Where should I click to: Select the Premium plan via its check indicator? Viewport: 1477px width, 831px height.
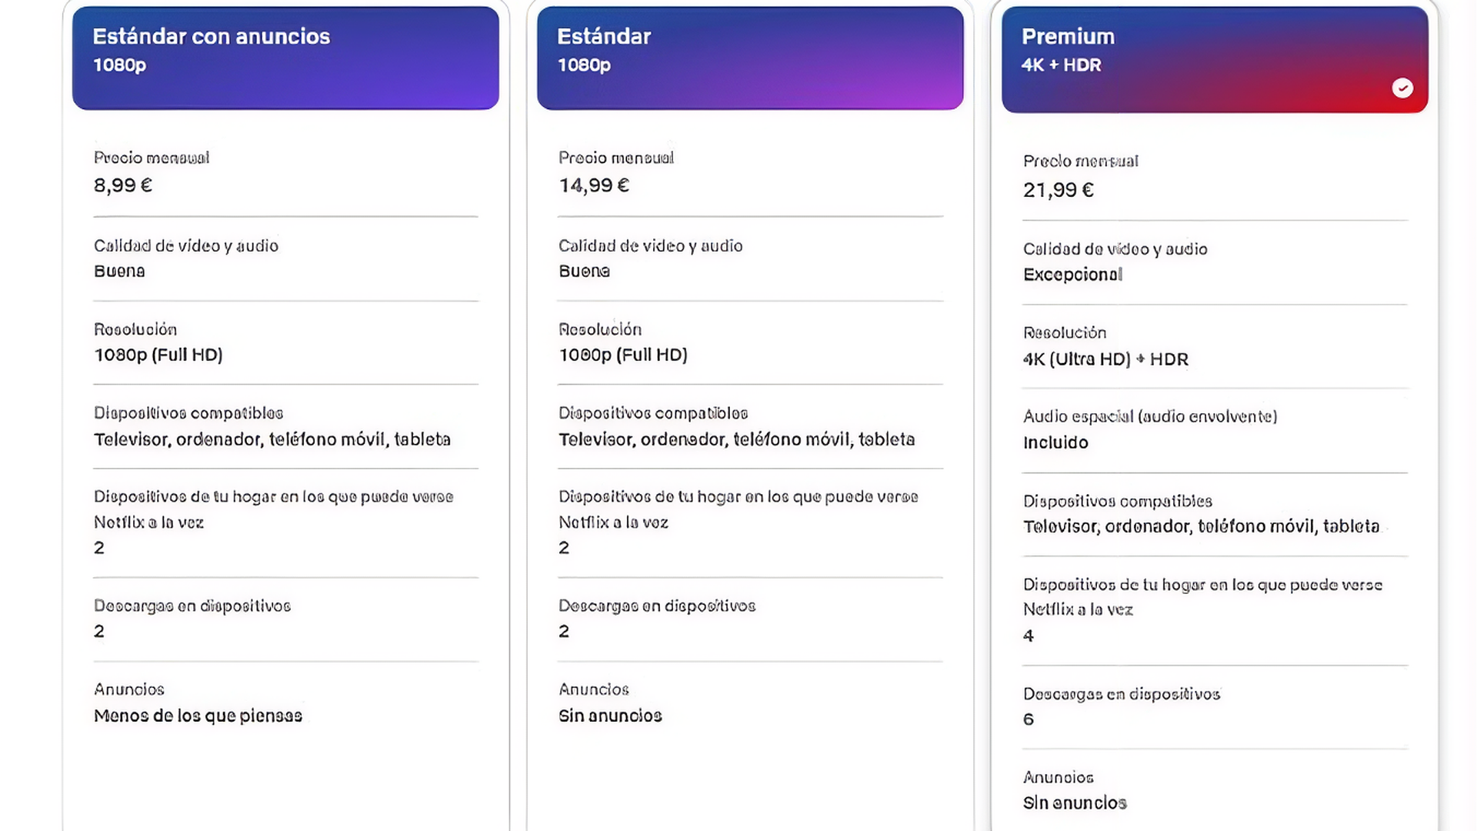tap(1404, 88)
